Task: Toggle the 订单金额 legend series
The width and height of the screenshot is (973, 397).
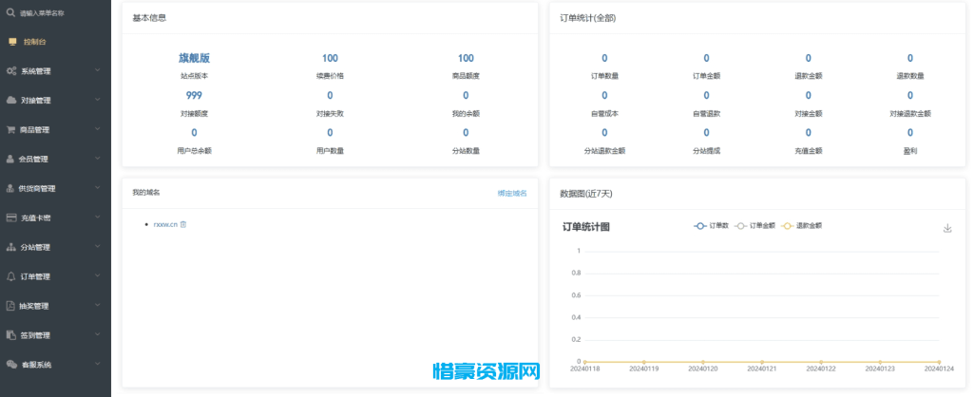Action: [754, 226]
